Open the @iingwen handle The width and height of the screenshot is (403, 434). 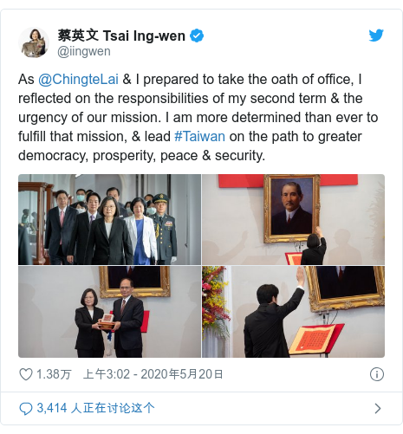[x=84, y=51]
